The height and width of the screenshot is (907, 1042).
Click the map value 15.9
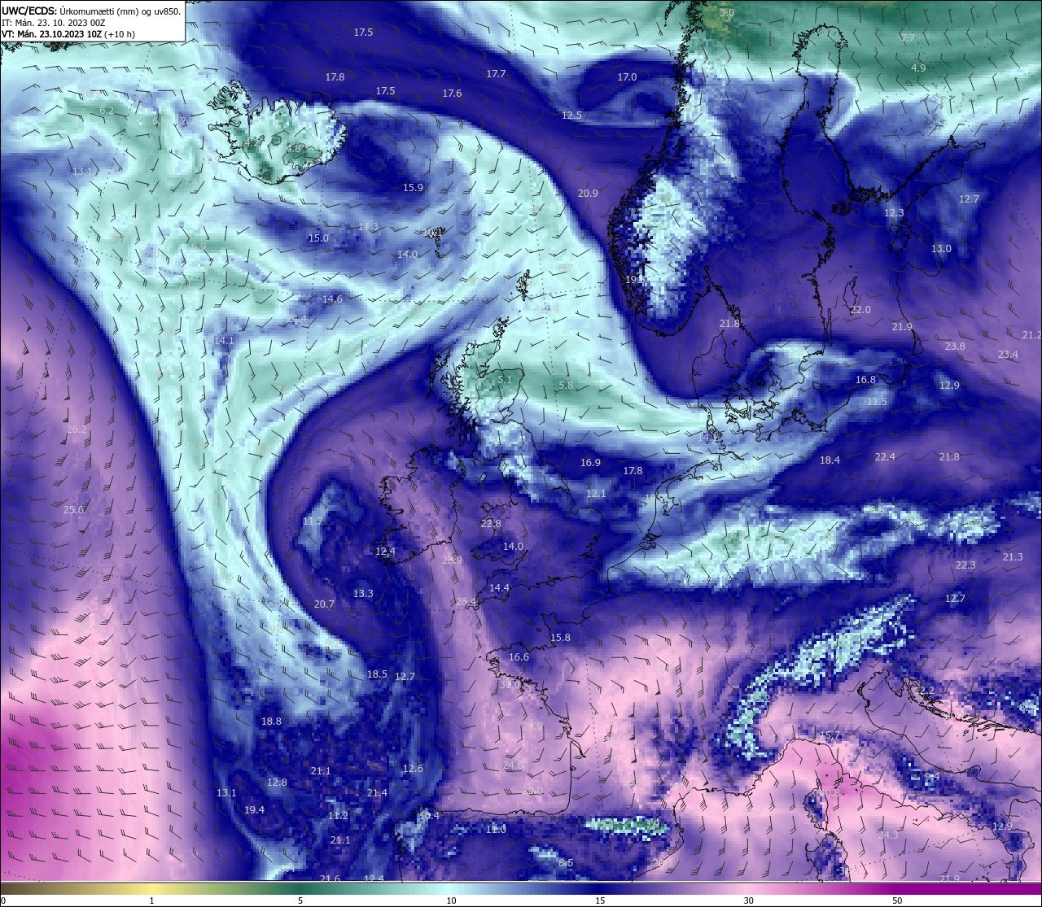pos(413,188)
